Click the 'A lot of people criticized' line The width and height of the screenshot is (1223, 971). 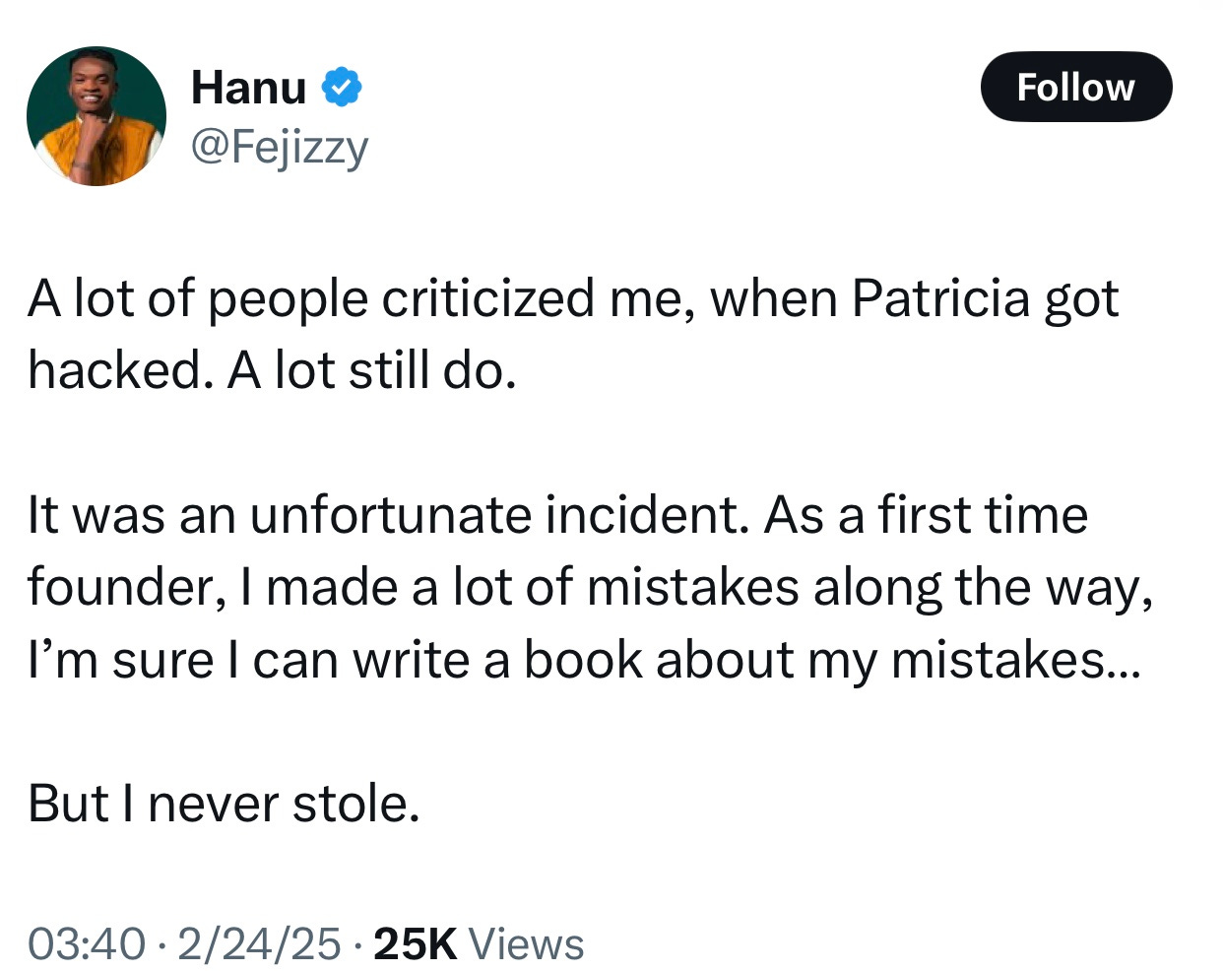[573, 299]
